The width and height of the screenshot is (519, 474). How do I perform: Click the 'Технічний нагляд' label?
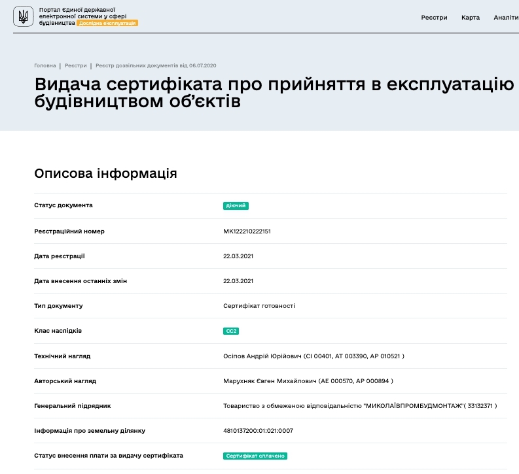tap(62, 356)
